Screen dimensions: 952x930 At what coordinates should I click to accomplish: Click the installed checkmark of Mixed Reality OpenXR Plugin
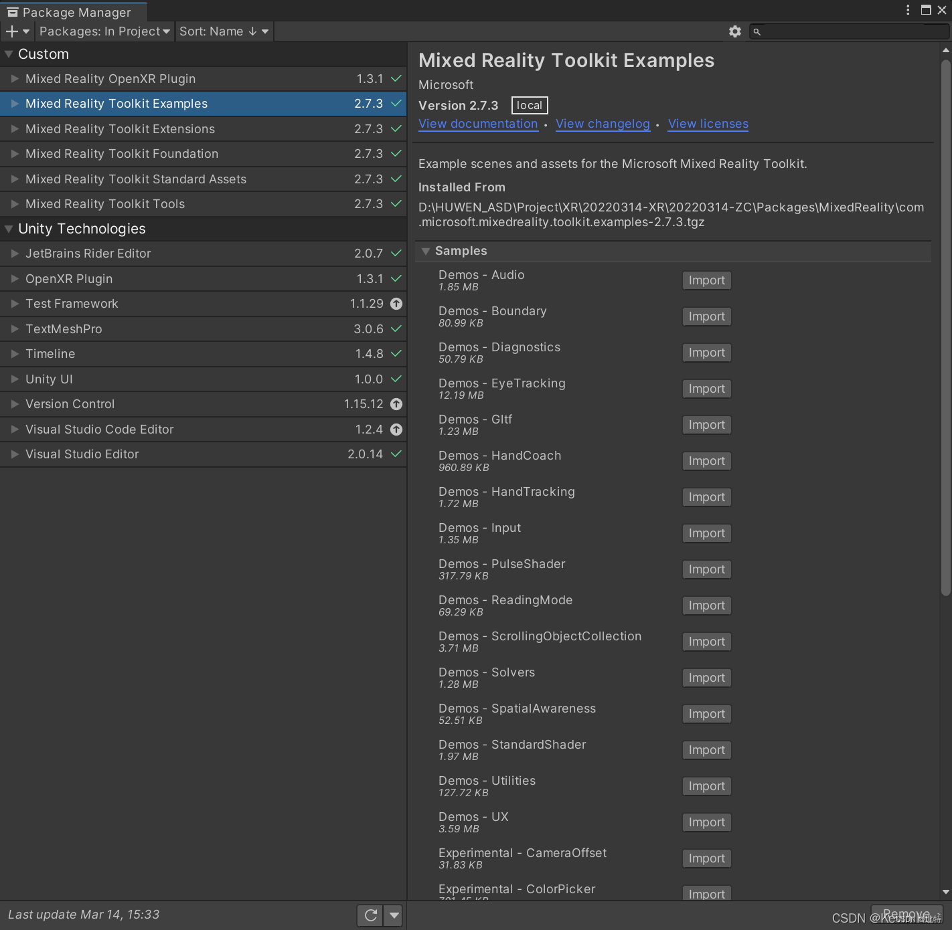tap(396, 79)
